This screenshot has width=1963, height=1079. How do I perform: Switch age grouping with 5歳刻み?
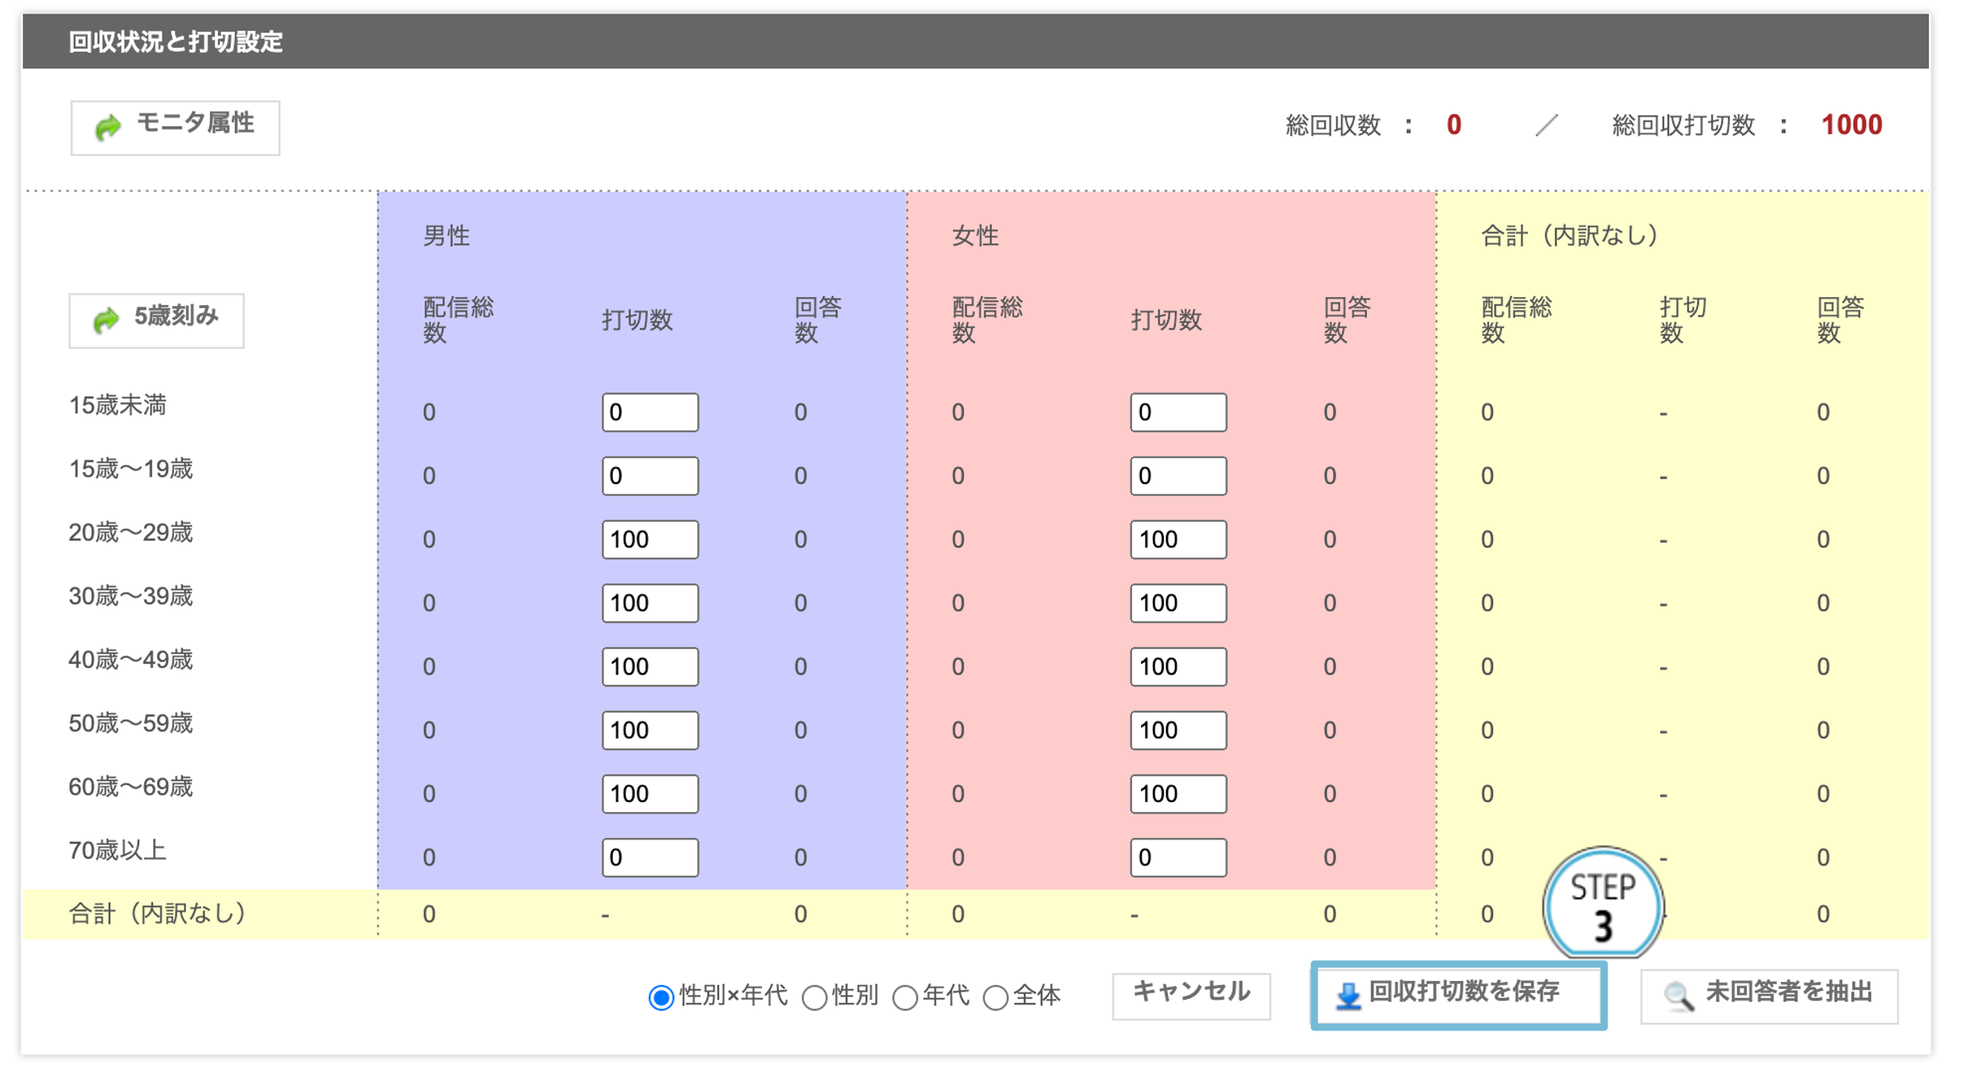click(155, 321)
